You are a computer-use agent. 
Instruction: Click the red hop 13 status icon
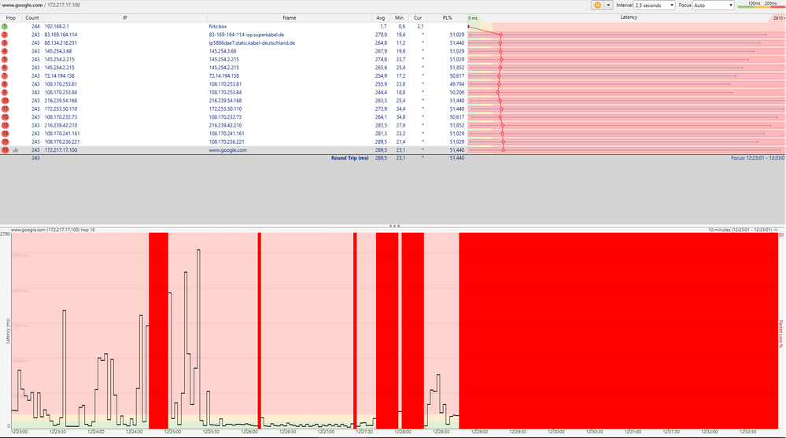pyautogui.click(x=5, y=125)
